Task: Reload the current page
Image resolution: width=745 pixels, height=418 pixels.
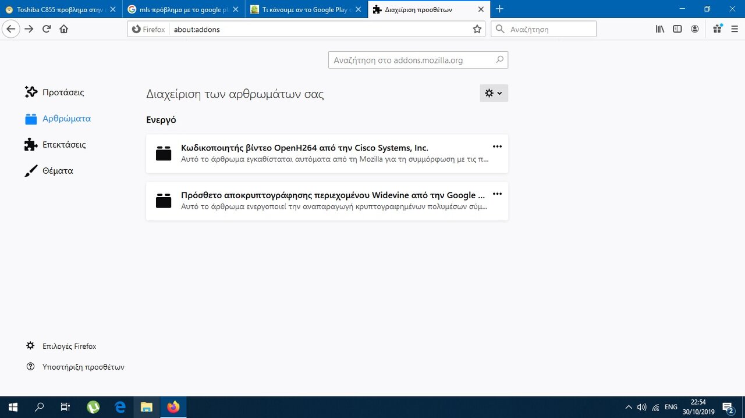Action: click(47, 29)
